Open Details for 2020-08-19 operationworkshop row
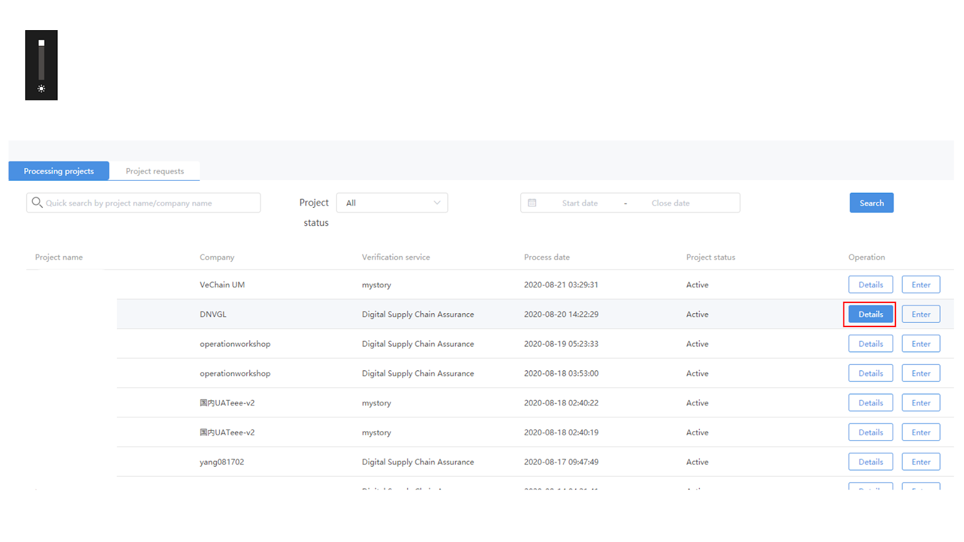The height and width of the screenshot is (542, 964). 871,344
